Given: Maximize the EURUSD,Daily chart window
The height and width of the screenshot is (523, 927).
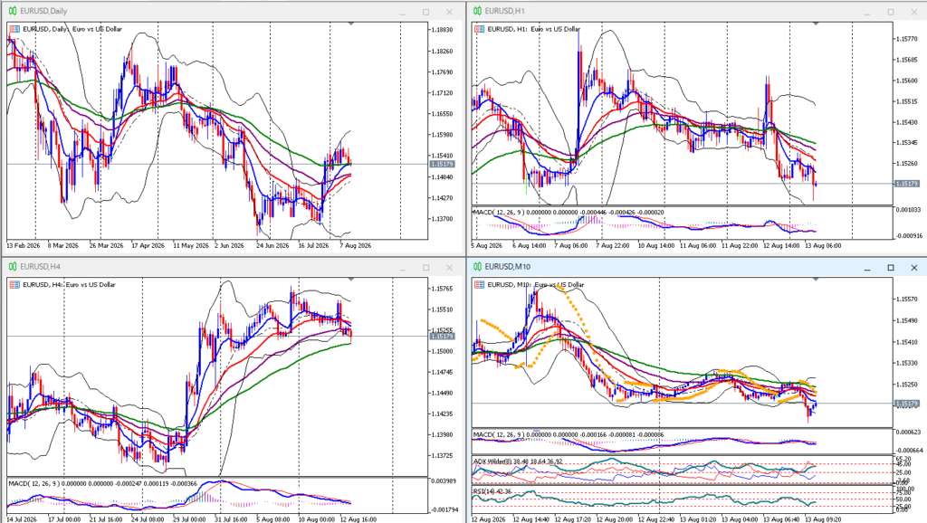Looking at the screenshot, I should point(425,12).
